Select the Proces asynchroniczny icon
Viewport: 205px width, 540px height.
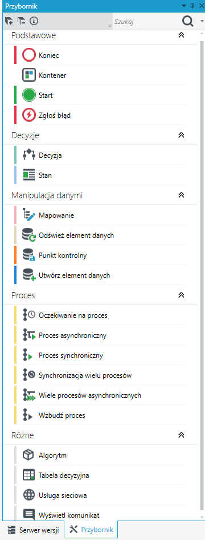29,335
